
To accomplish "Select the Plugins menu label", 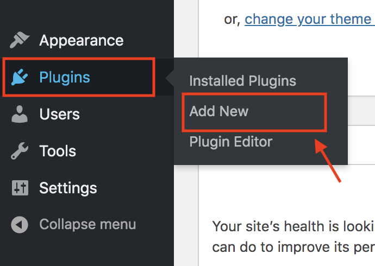I will (65, 78).
